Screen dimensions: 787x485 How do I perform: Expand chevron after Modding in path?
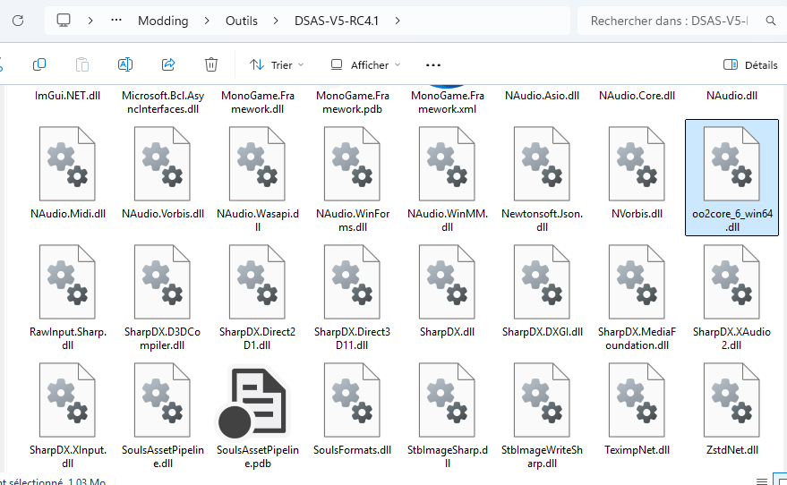207,21
